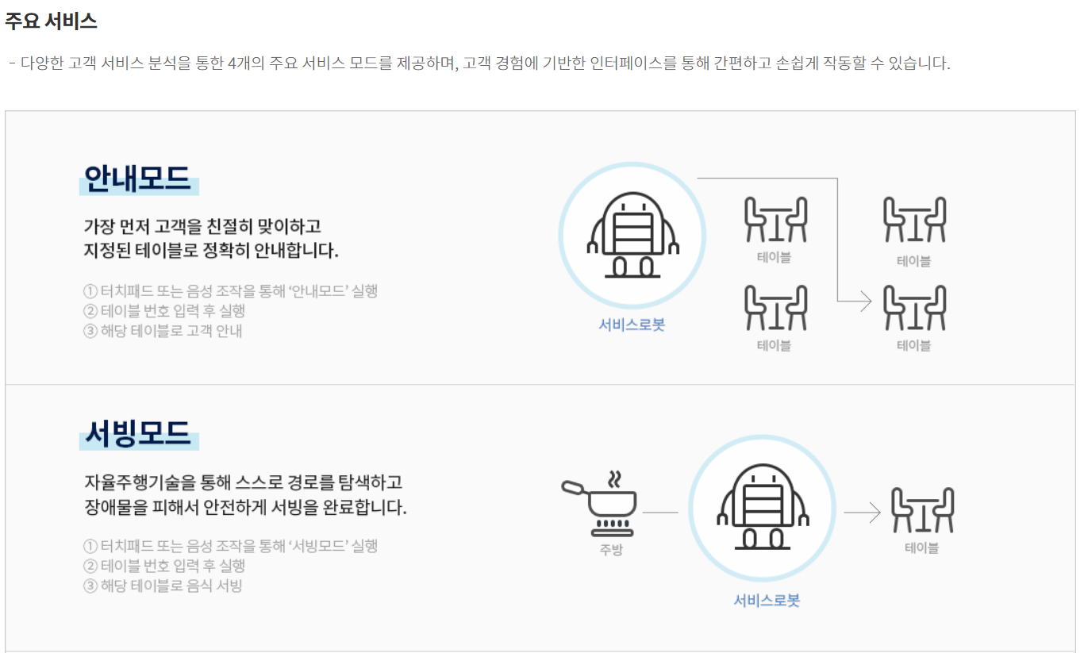Click the 서비스로봇 label under 안내모드 robot

point(632,325)
